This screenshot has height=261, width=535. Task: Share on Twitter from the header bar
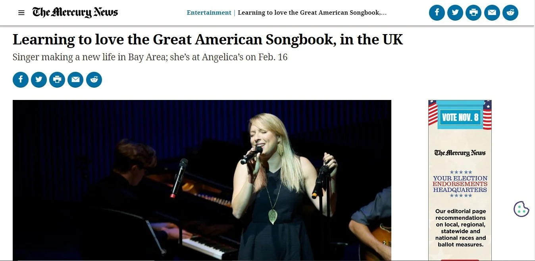pyautogui.click(x=455, y=13)
